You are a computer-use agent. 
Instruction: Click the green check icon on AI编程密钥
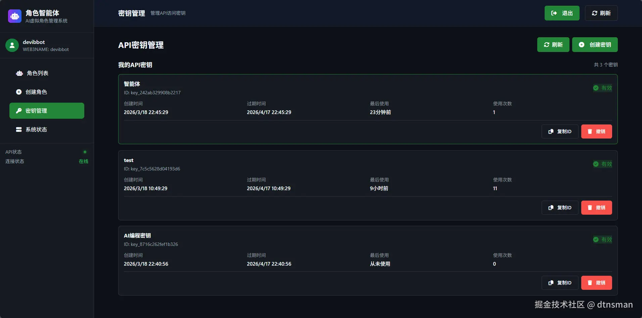pyautogui.click(x=596, y=240)
